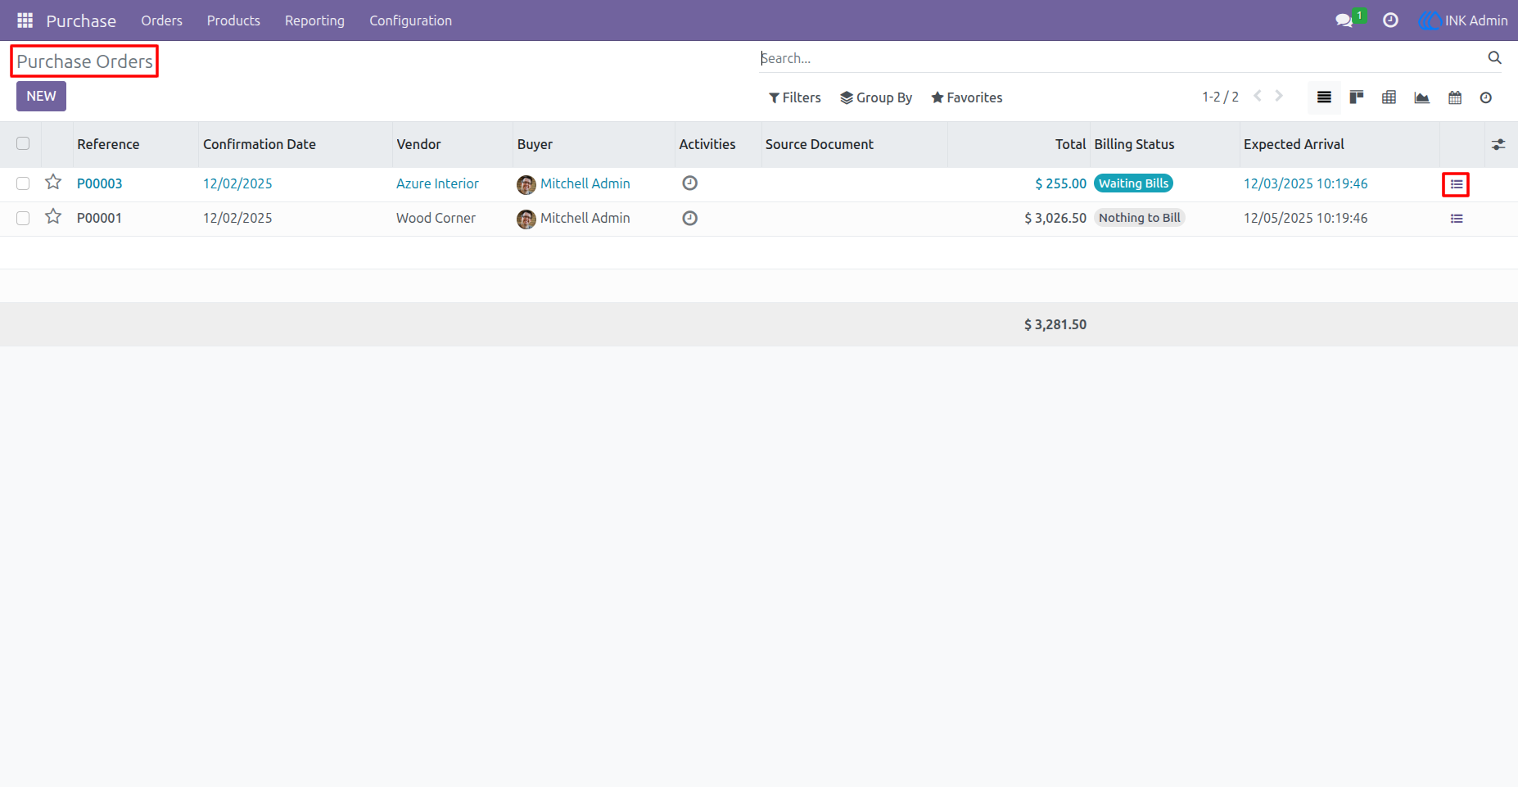
Task: Open vendor Azure Interior
Action: pos(437,183)
